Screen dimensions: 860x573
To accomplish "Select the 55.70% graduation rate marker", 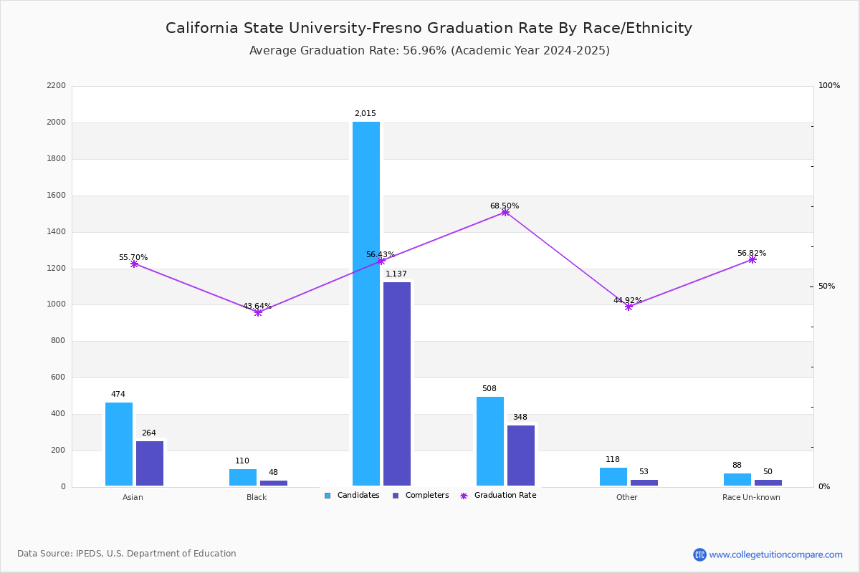I will tap(134, 264).
